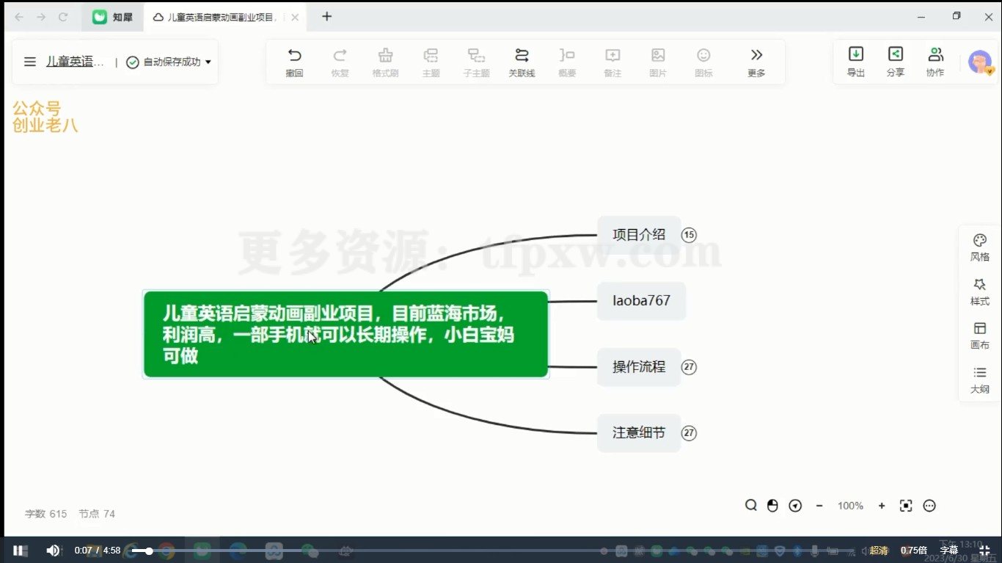Click the 协作 collaborate button
1002x563 pixels.
[x=935, y=61]
